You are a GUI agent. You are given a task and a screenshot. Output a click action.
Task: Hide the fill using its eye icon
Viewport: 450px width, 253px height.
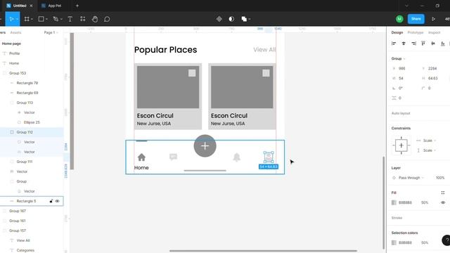(443, 202)
